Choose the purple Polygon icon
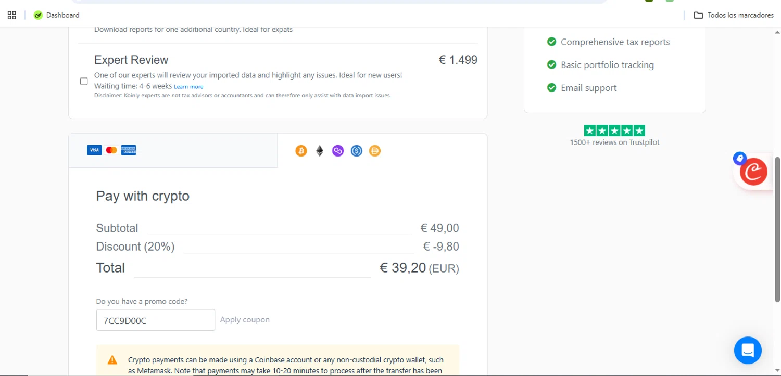Screen dimensions: 781x376 point(338,151)
